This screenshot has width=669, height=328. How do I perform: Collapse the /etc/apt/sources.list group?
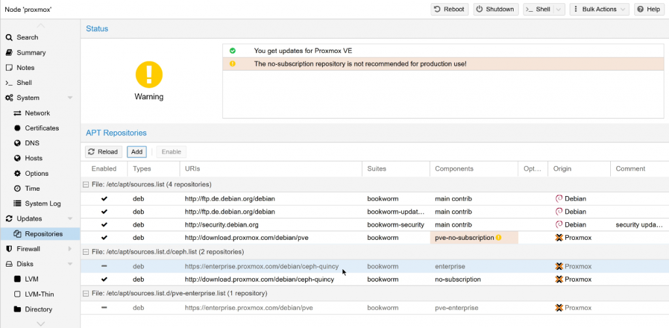point(86,185)
